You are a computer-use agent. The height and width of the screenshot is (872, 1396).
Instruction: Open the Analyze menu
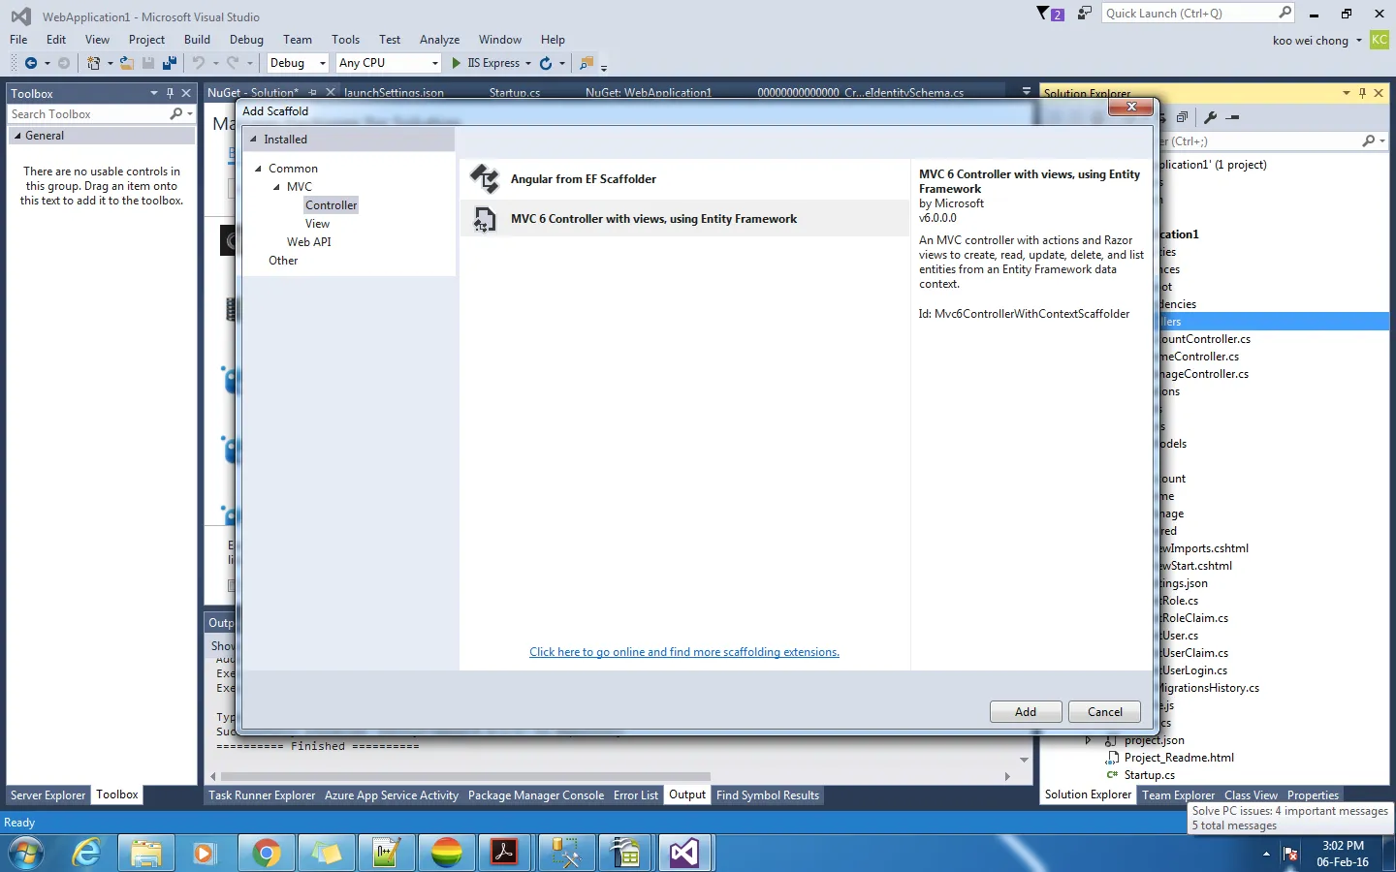pos(439,40)
